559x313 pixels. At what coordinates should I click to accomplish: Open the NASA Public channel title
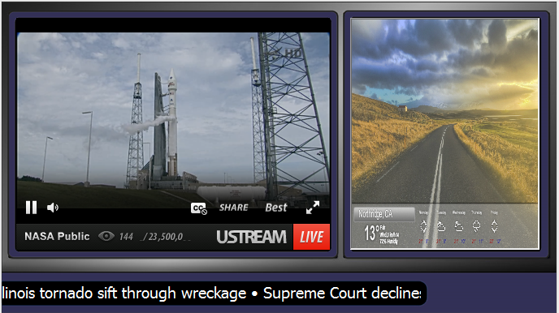pyautogui.click(x=57, y=237)
